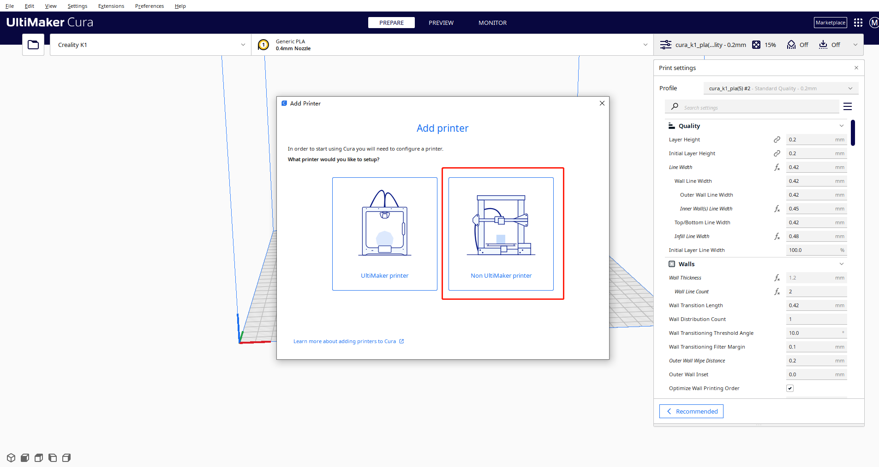Screen dimensions: 879x467
Task: Select the top view cube icon
Action: [x=39, y=458]
